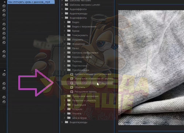Viewport: 184px width, 133px height.
Task: Click the Размытие и резкость label
Action: click(84, 101)
